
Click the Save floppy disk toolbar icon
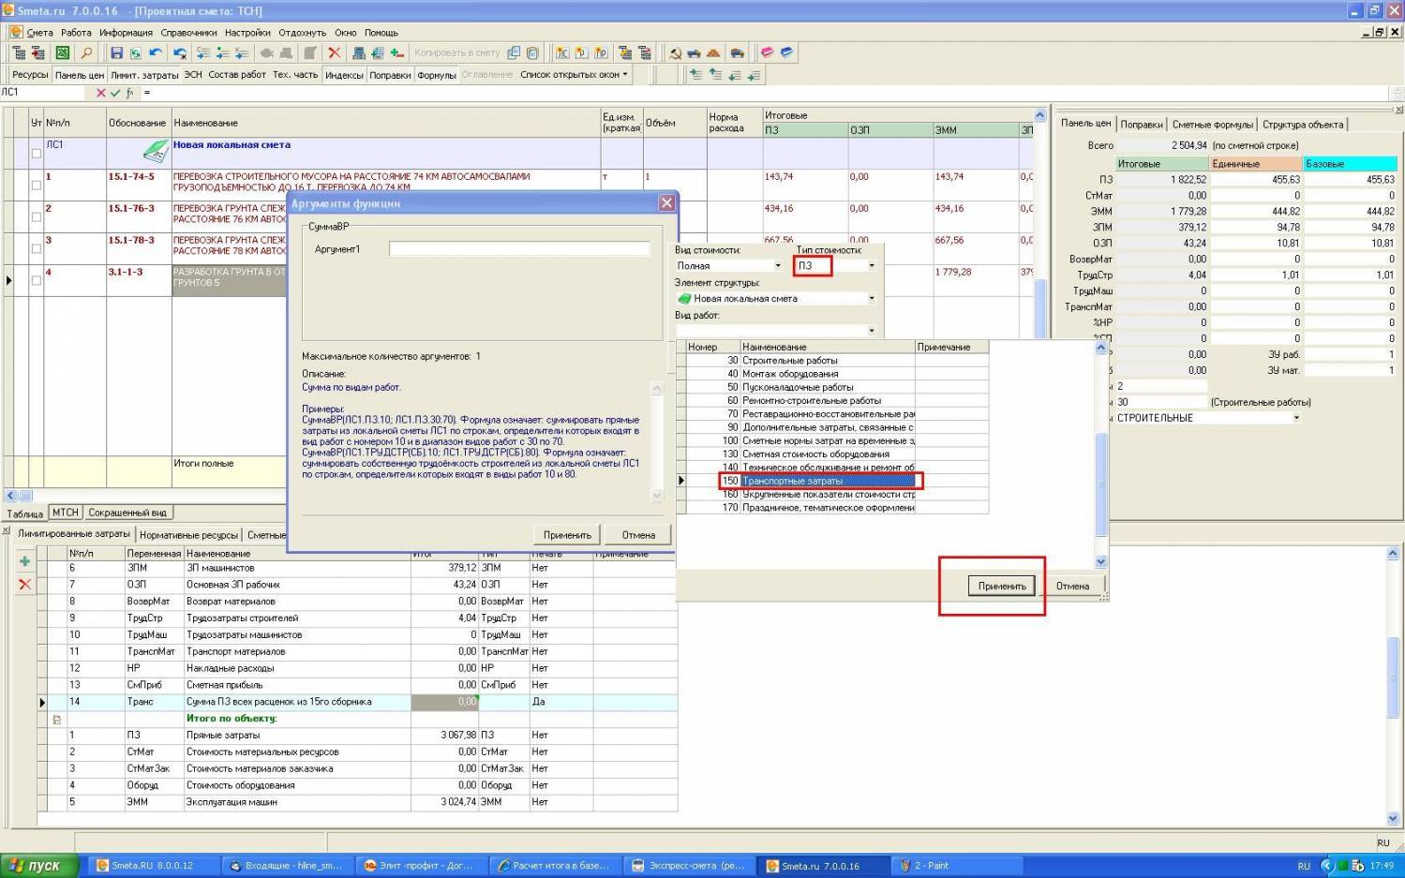[x=116, y=53]
